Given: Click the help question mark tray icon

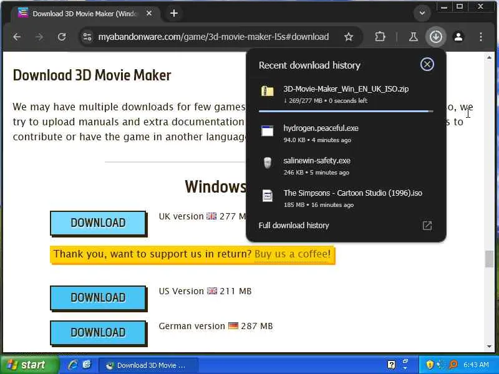Looking at the screenshot, I should (x=392, y=365).
